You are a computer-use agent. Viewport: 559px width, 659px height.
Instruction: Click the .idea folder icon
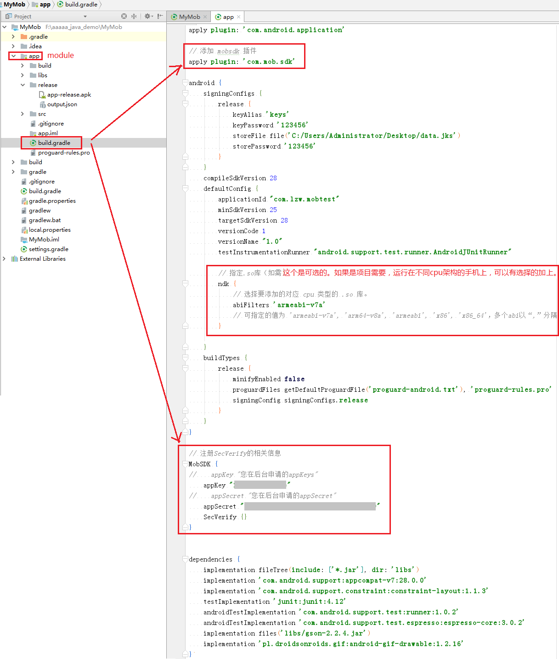(24, 46)
